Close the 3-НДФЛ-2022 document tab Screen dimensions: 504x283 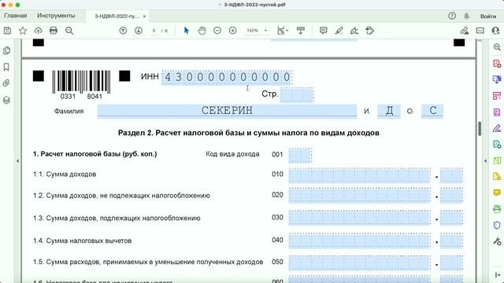(x=144, y=16)
